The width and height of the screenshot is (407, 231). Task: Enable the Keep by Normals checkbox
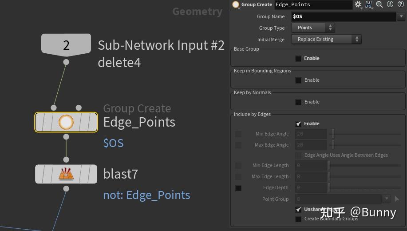pos(298,102)
